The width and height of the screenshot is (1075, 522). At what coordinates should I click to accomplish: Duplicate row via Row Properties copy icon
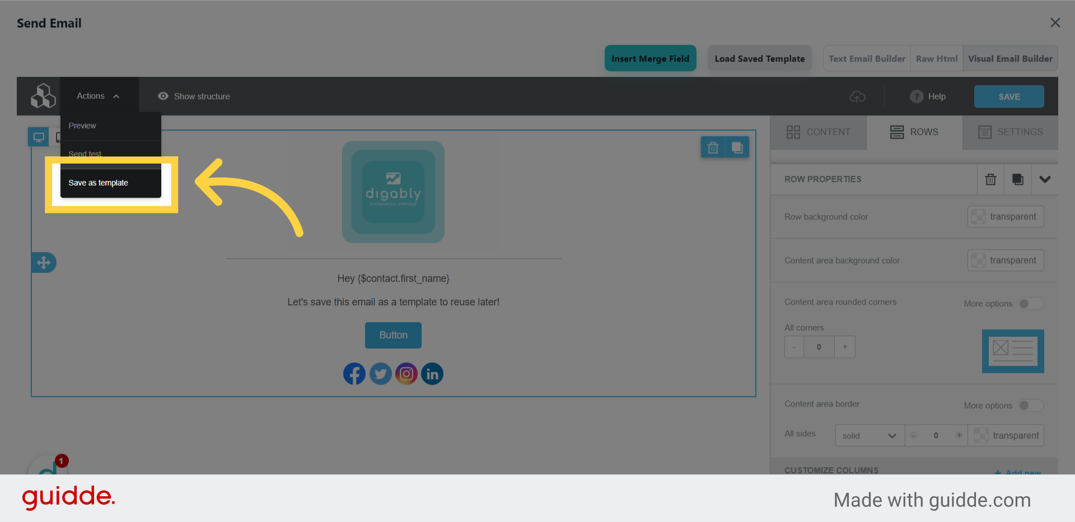coord(1018,179)
